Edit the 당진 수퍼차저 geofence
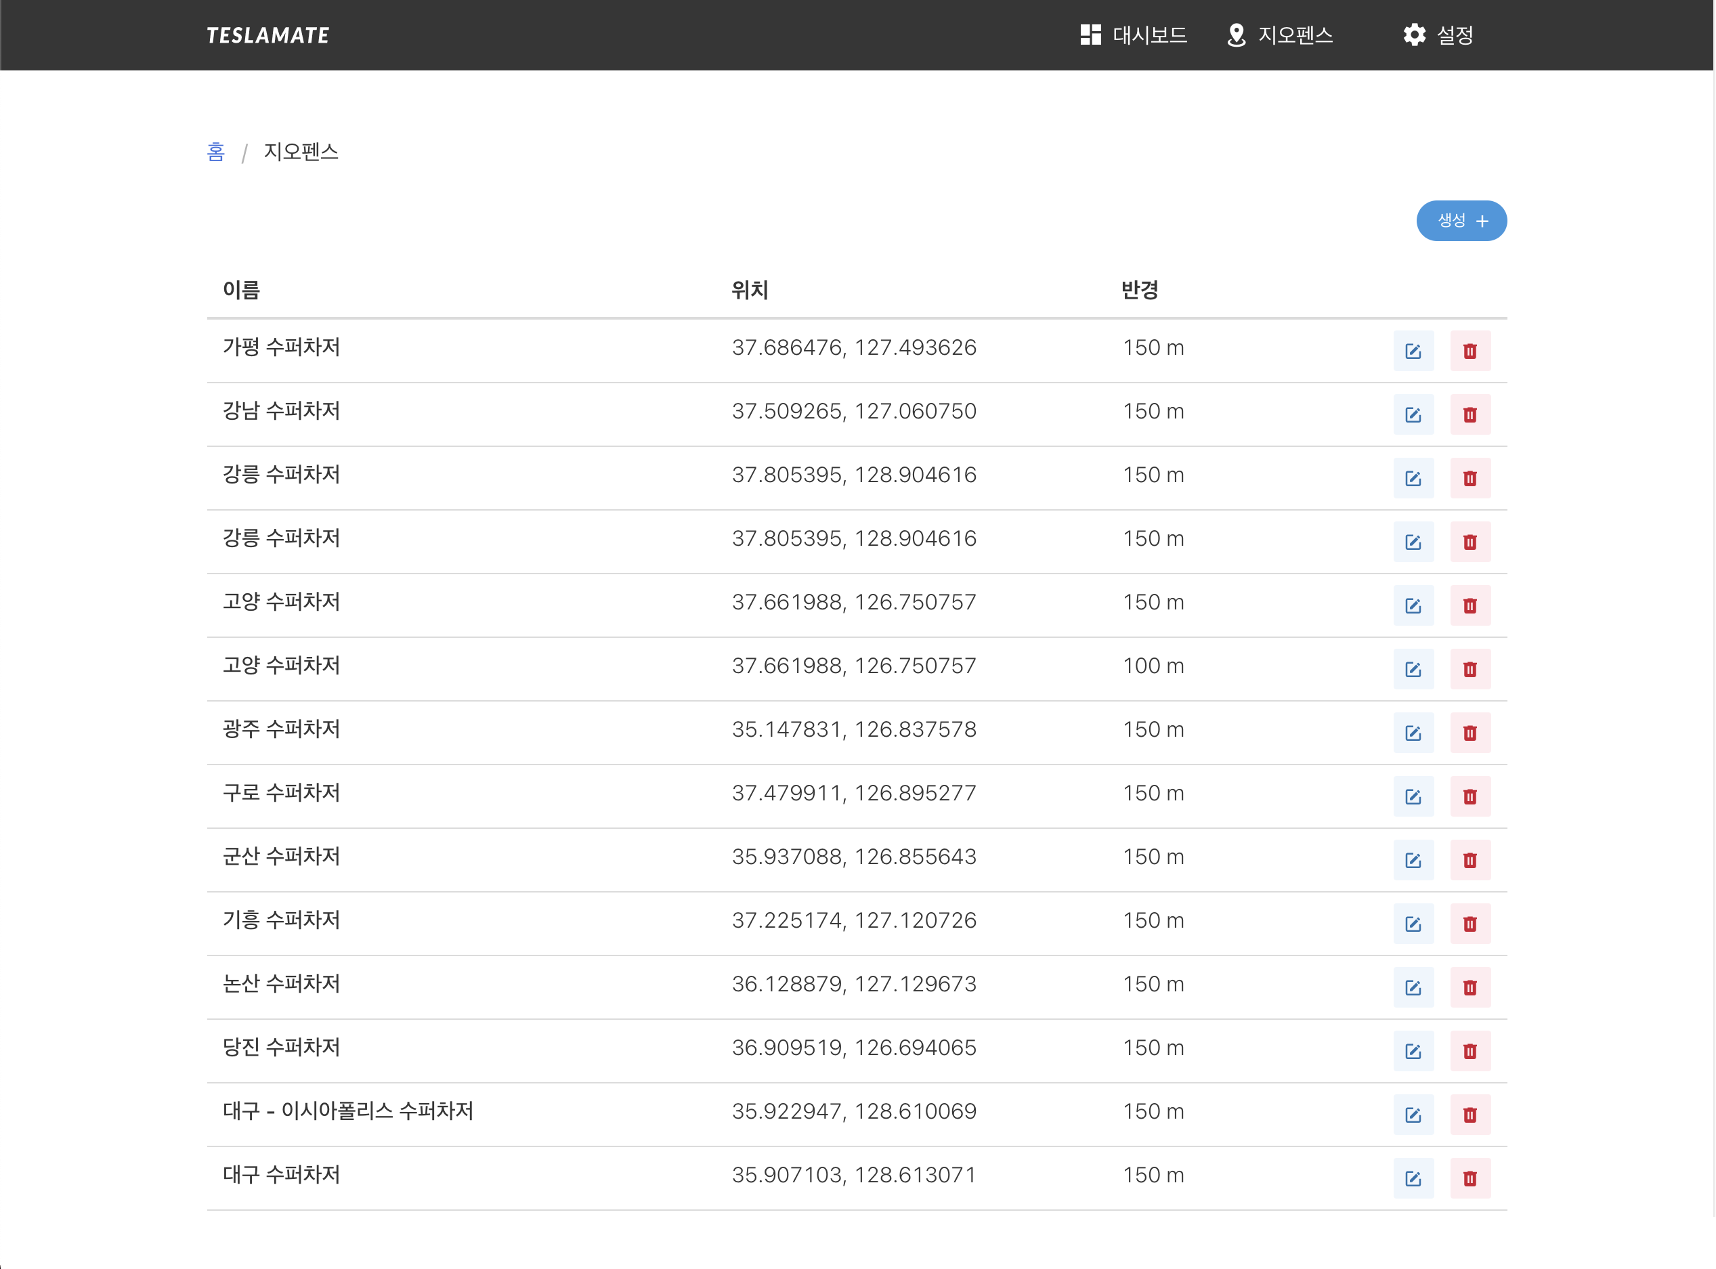The width and height of the screenshot is (1716, 1269). point(1413,1052)
